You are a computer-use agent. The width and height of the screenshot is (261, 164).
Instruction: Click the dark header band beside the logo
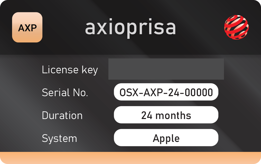[x=200, y=27]
